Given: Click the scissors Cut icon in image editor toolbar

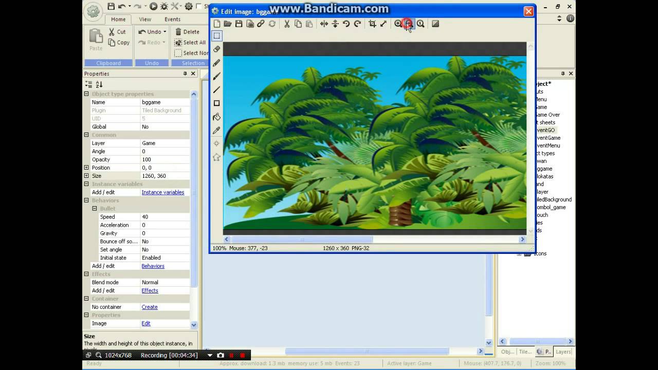Looking at the screenshot, I should pos(287,24).
